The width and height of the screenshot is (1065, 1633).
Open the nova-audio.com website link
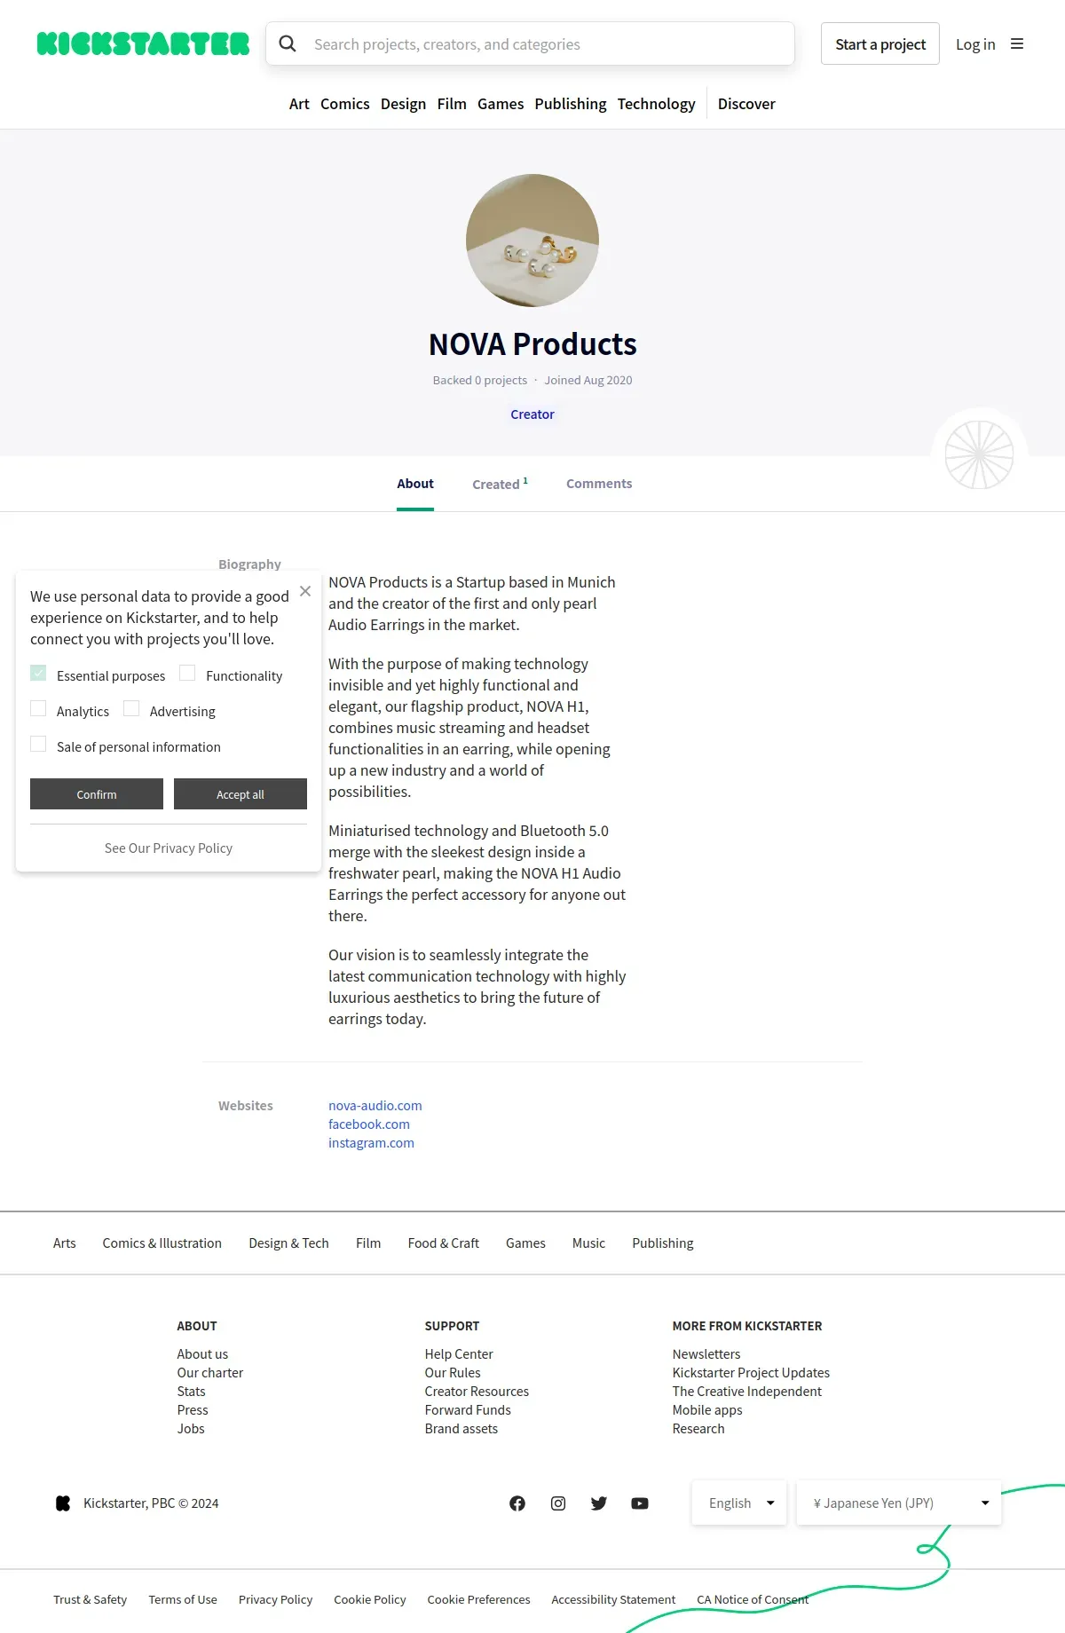point(375,1106)
